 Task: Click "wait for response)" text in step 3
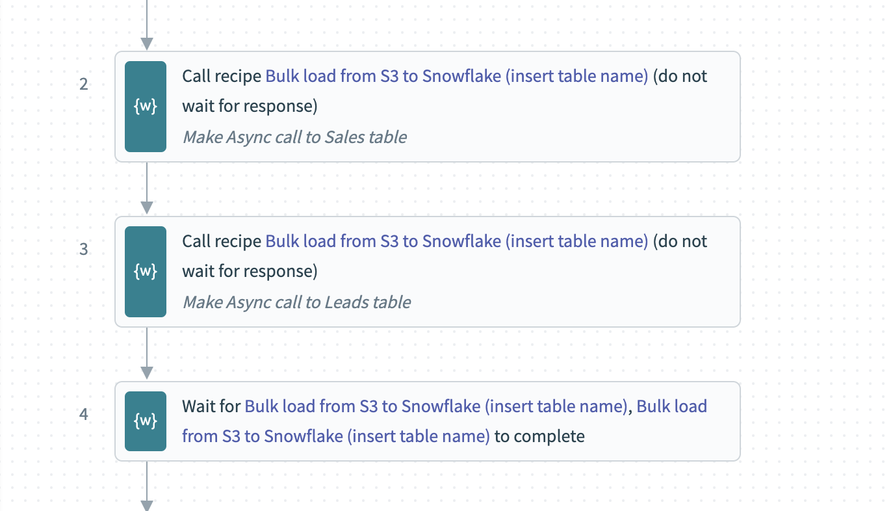pyautogui.click(x=250, y=270)
